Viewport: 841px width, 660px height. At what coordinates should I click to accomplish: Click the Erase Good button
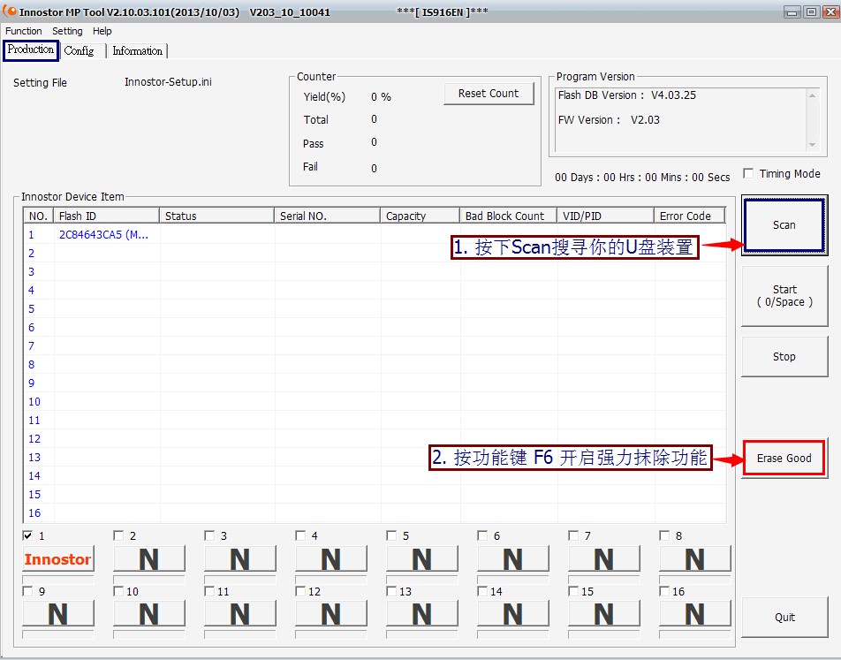point(784,459)
